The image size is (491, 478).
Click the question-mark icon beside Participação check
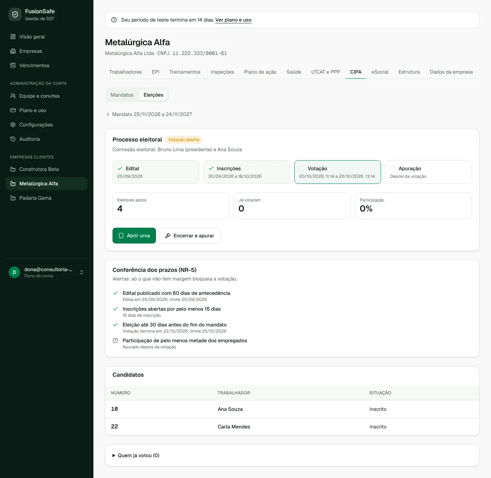point(115,340)
